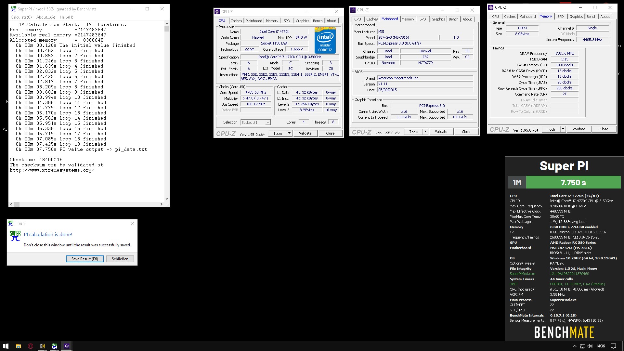The image size is (624, 351).
Task: Switch to SPD tab in Mainboard window
Action: coord(422,19)
